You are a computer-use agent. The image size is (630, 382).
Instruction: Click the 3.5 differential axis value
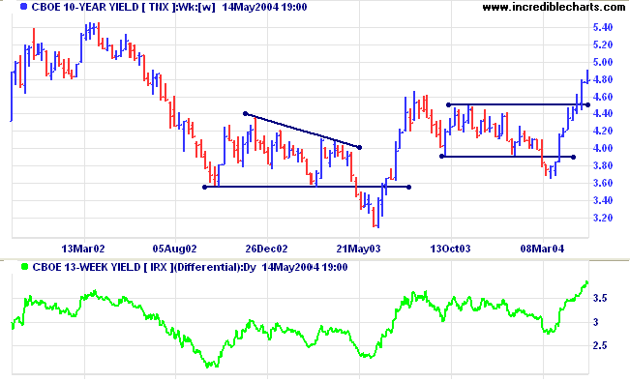600,299
